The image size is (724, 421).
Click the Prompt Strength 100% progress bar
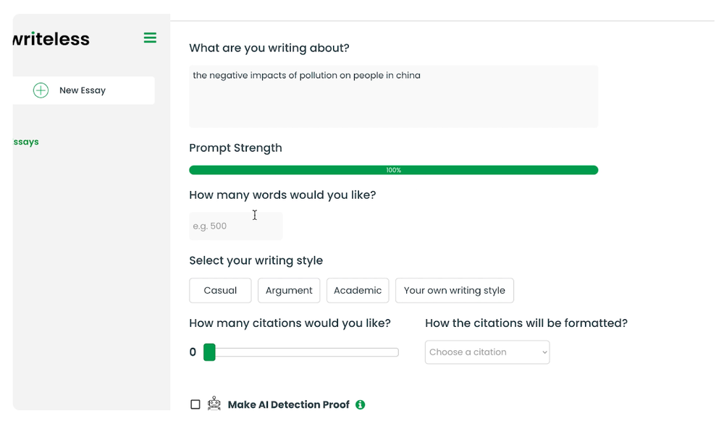(x=393, y=170)
